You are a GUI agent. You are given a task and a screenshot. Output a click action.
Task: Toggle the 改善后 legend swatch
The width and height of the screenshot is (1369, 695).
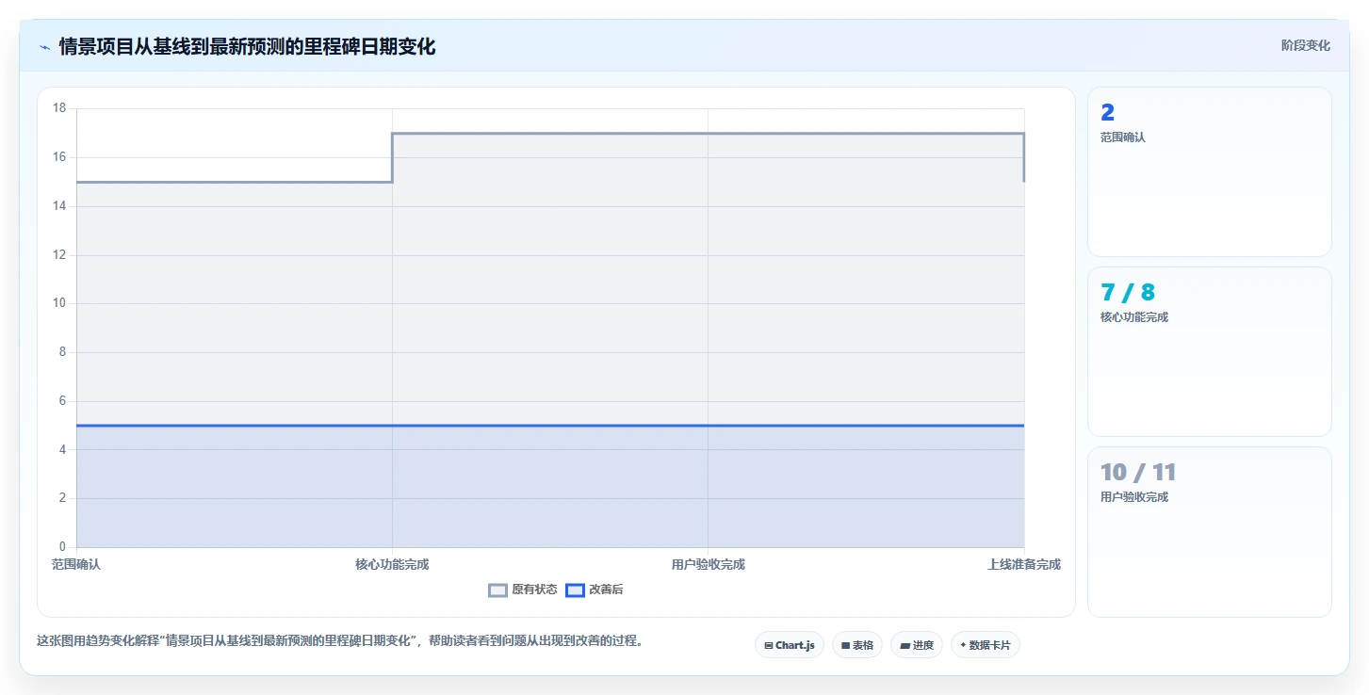(575, 590)
